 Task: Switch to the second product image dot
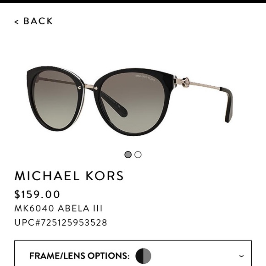pyautogui.click(x=138, y=155)
